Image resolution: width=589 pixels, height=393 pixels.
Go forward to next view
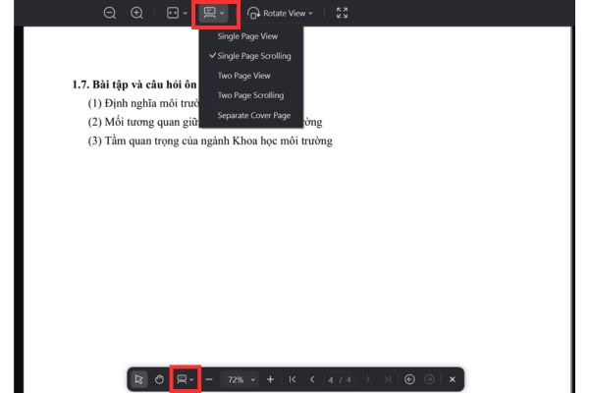(429, 379)
